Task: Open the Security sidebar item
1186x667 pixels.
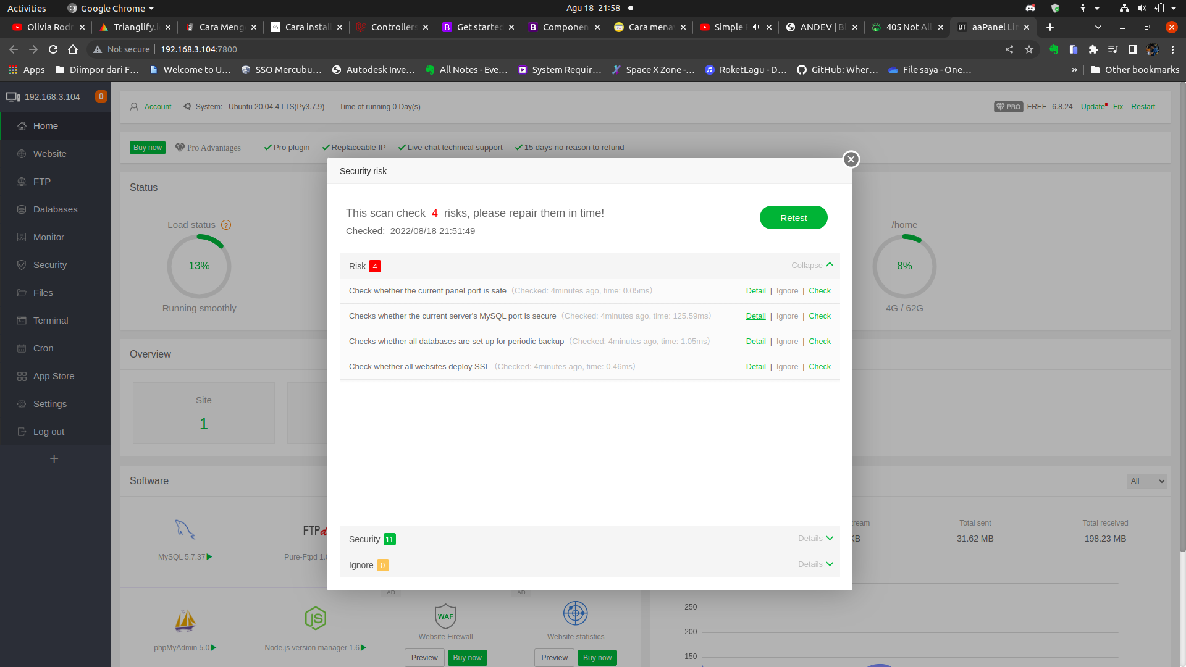Action: [x=50, y=265]
